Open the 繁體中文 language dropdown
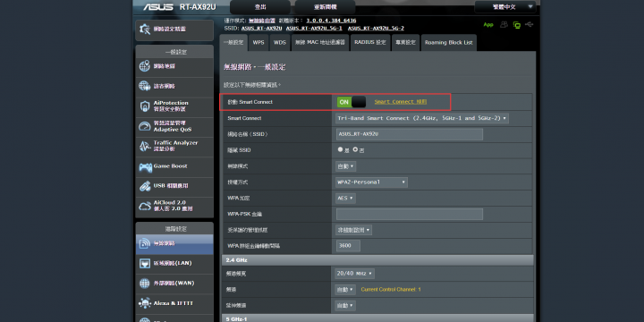Screen dimensions: 644x322 click(x=505, y=7)
